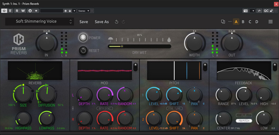Click pitch voice 1 SHIFT knob
Screen dimensions: 279x135
(174, 95)
